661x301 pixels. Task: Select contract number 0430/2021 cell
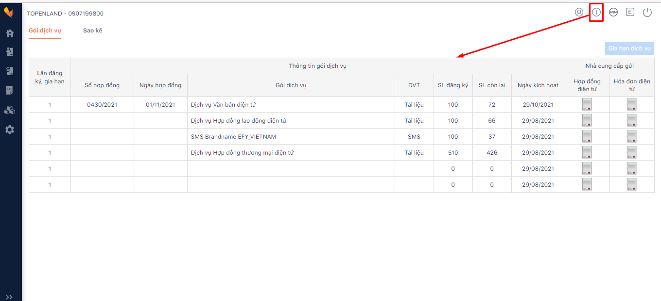[x=102, y=104]
